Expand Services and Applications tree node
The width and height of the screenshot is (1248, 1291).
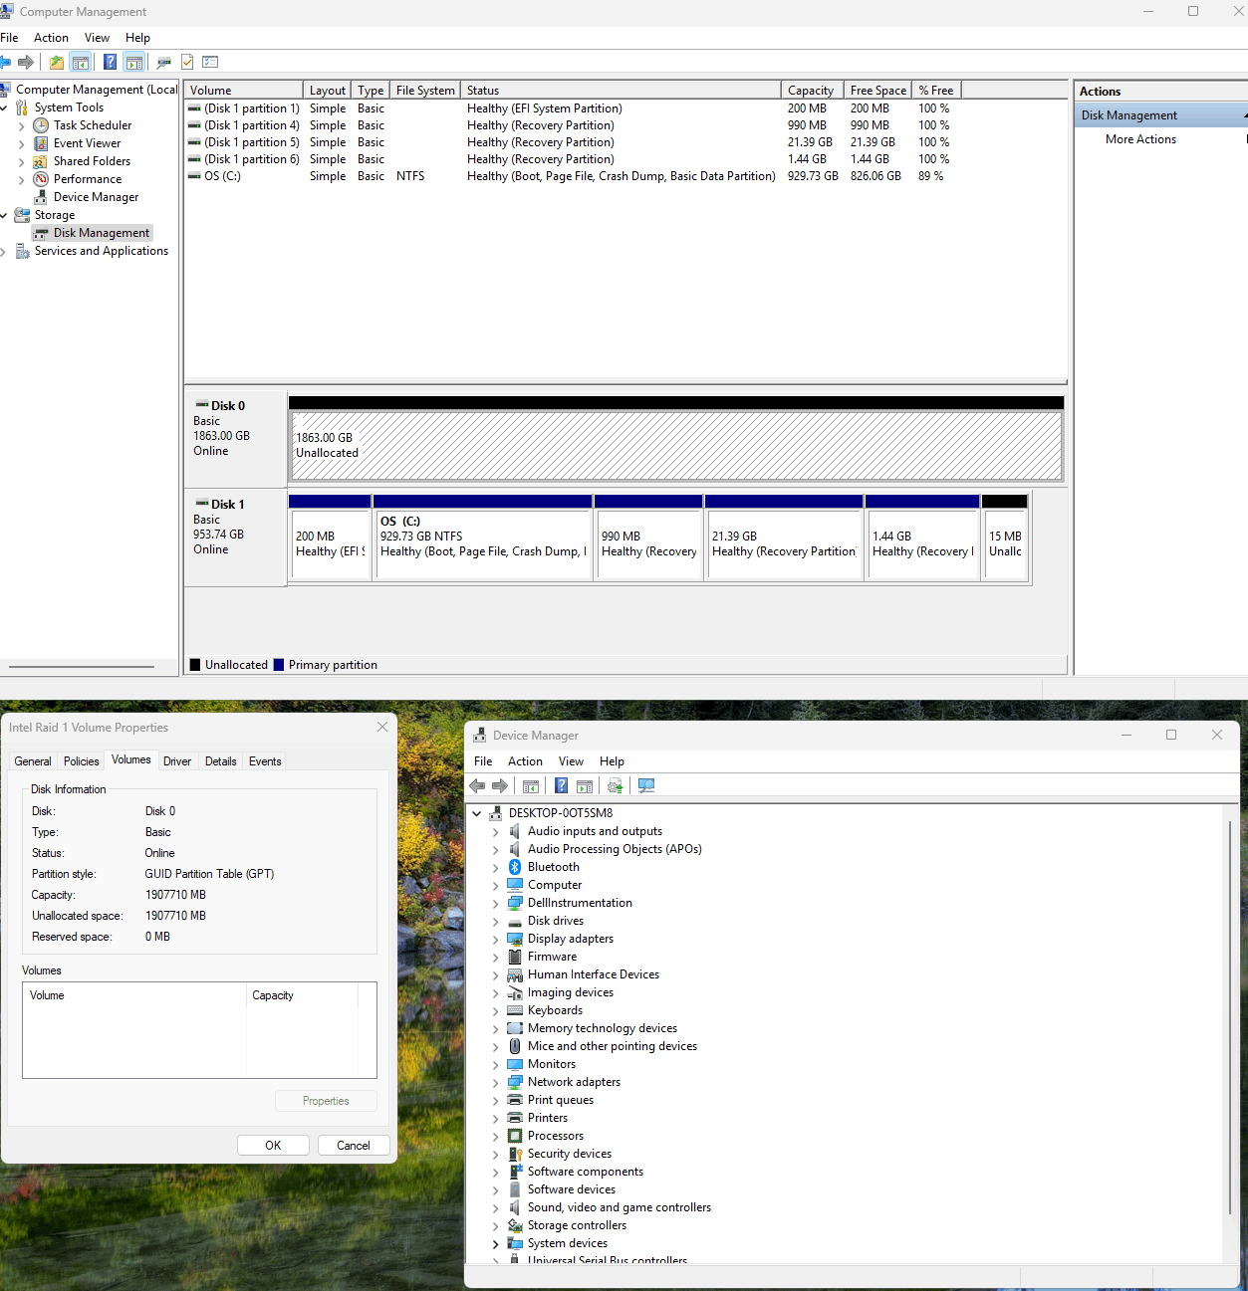(4, 252)
